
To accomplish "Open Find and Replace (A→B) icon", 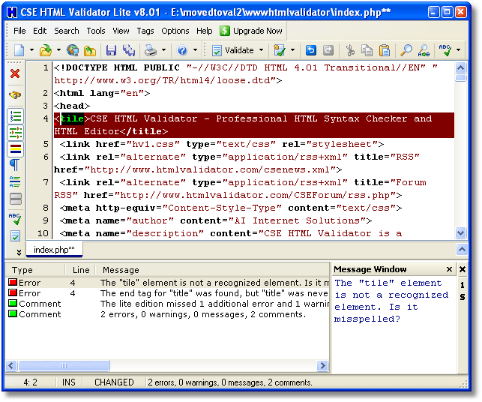I will tap(424, 50).
